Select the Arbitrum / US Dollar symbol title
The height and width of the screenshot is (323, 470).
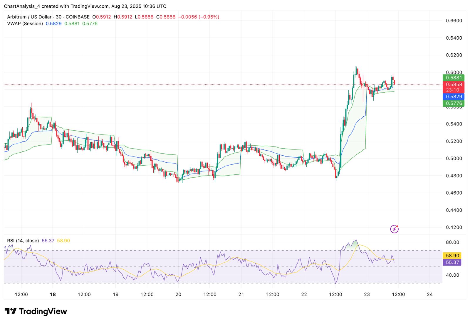pyautogui.click(x=29, y=17)
